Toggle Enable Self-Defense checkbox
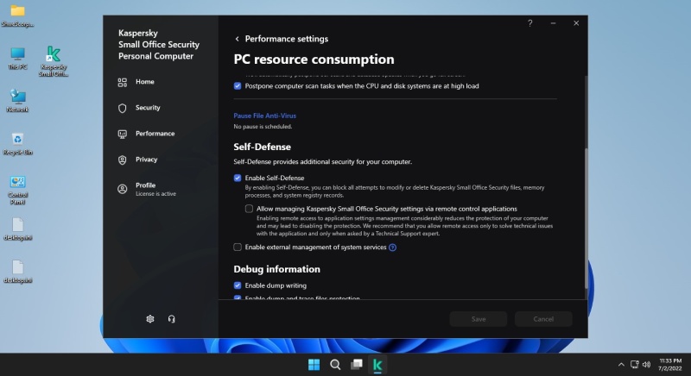The height and width of the screenshot is (376, 691). point(238,179)
